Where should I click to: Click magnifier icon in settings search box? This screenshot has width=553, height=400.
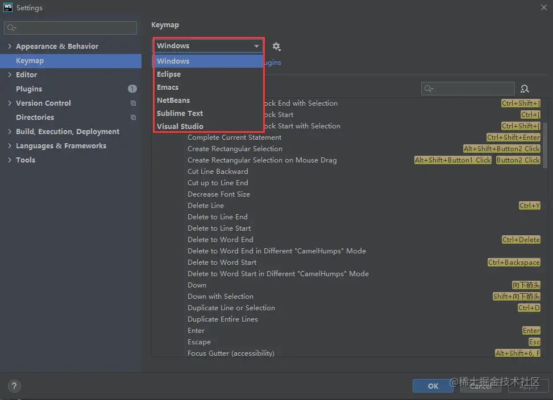11,28
